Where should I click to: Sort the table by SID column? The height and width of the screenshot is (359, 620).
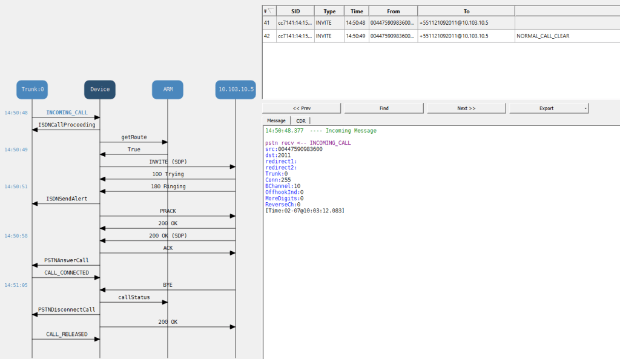click(295, 11)
